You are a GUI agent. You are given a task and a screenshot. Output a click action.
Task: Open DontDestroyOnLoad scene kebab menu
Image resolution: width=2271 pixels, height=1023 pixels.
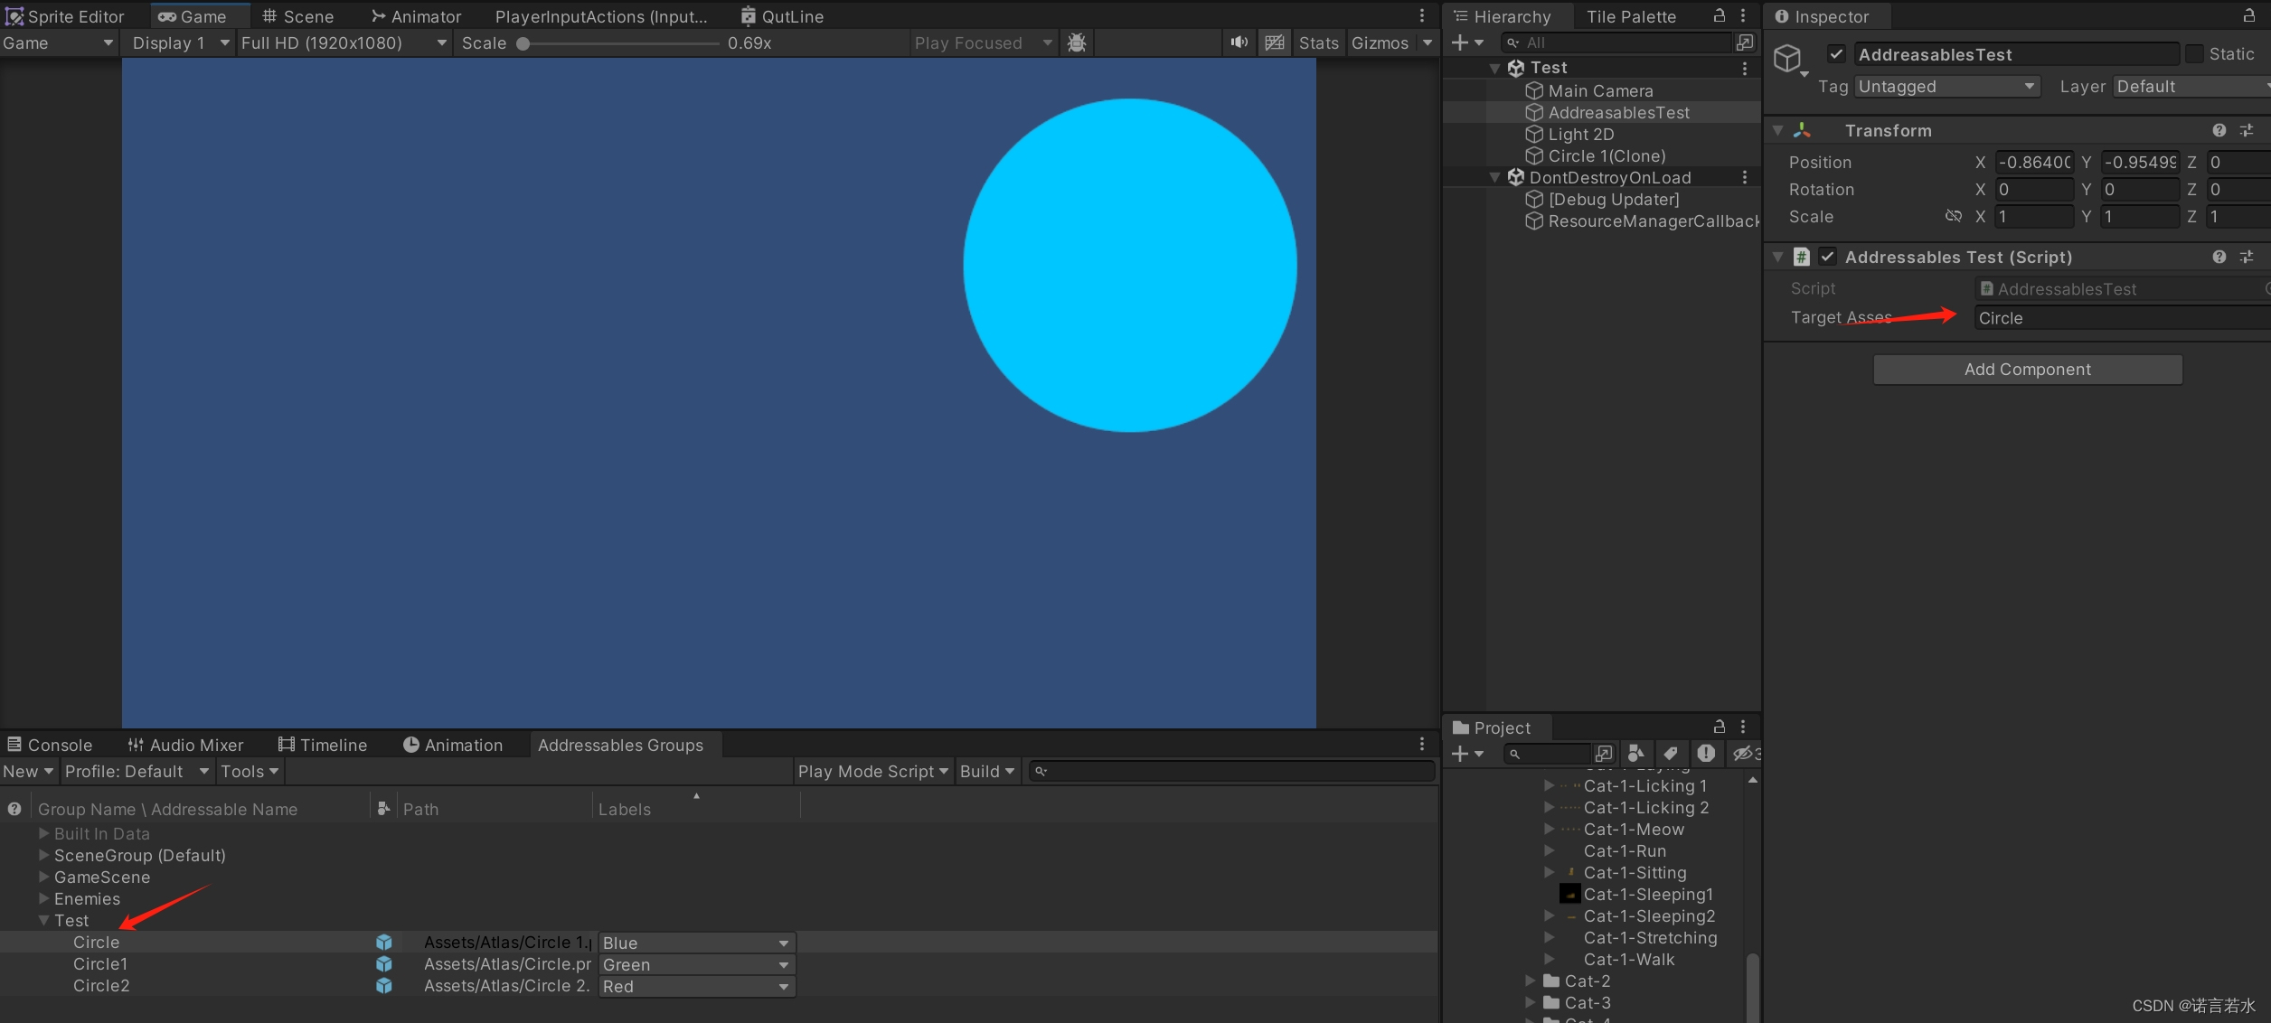[1745, 177]
